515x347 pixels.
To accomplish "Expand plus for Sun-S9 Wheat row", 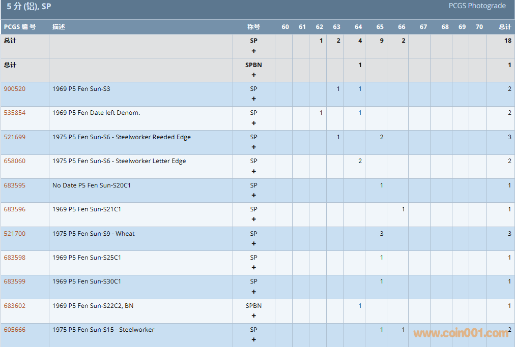I will tap(253, 244).
